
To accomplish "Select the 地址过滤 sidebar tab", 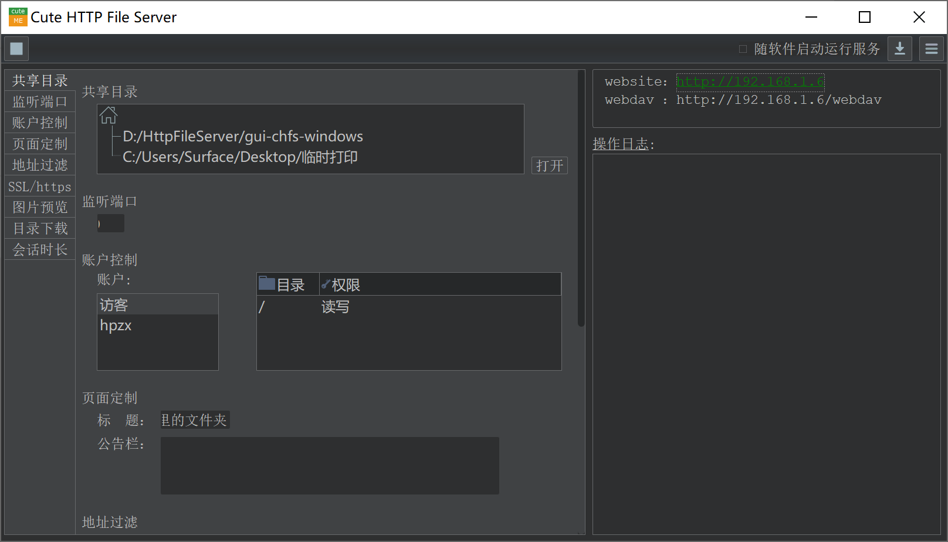I will click(40, 165).
